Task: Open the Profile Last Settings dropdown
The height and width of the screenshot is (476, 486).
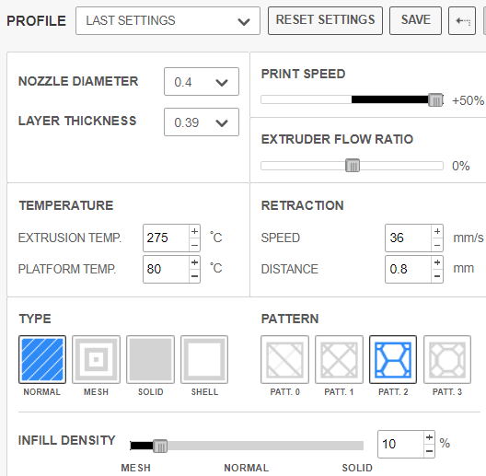Action: (168, 21)
